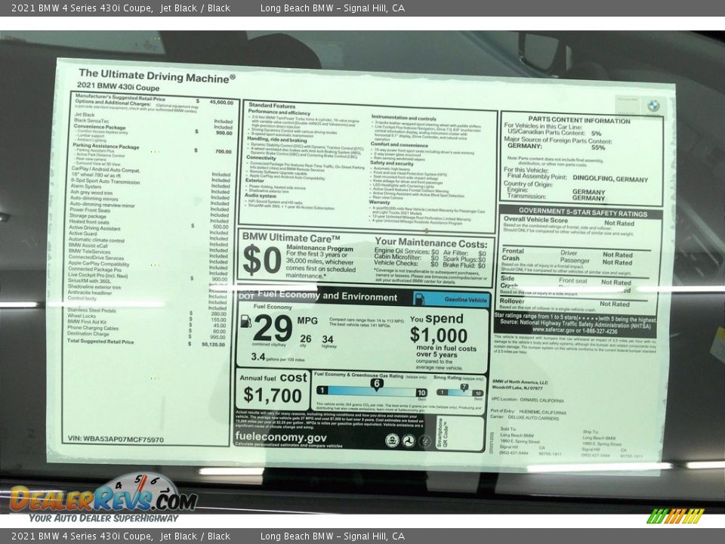The height and width of the screenshot is (544, 725).
Task: Click the 'Overall Vehicle Score' label
Action: 535,220
